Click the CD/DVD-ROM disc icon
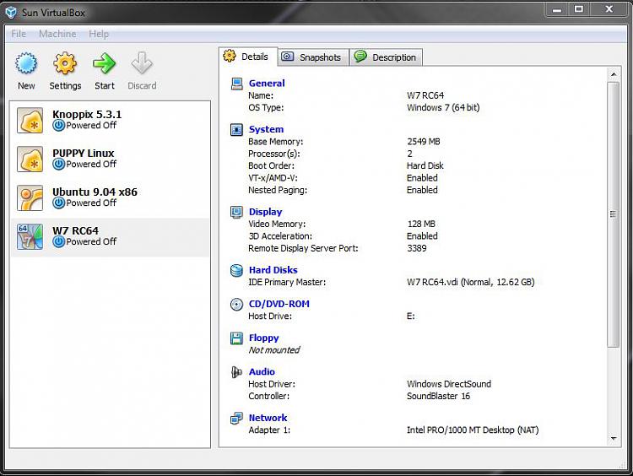 [x=236, y=304]
